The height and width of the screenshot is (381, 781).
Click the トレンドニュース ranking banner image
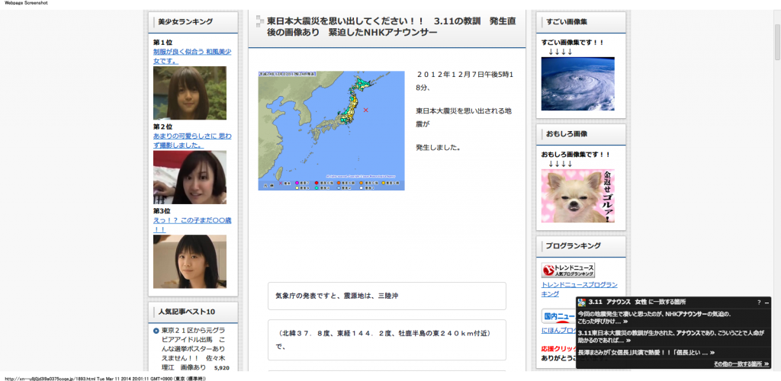click(568, 271)
